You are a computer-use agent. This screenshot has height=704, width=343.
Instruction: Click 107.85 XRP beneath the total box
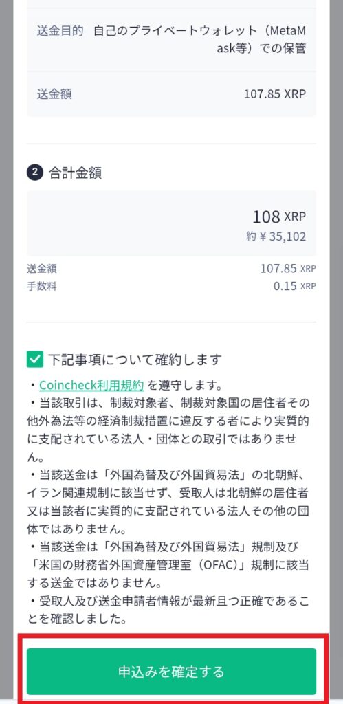pos(288,269)
